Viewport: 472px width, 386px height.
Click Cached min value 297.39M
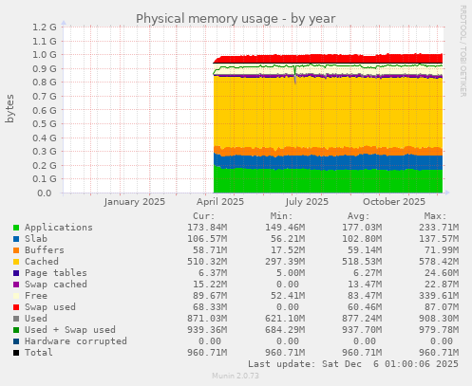285,262
